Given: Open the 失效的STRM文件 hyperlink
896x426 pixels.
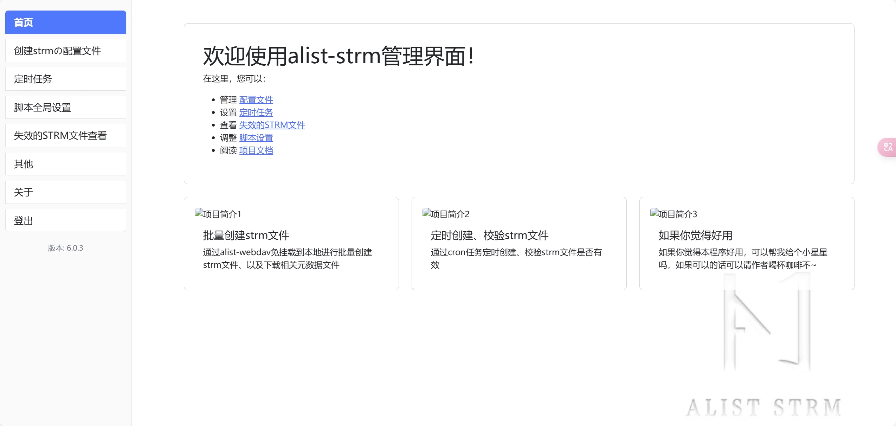Looking at the screenshot, I should point(272,125).
